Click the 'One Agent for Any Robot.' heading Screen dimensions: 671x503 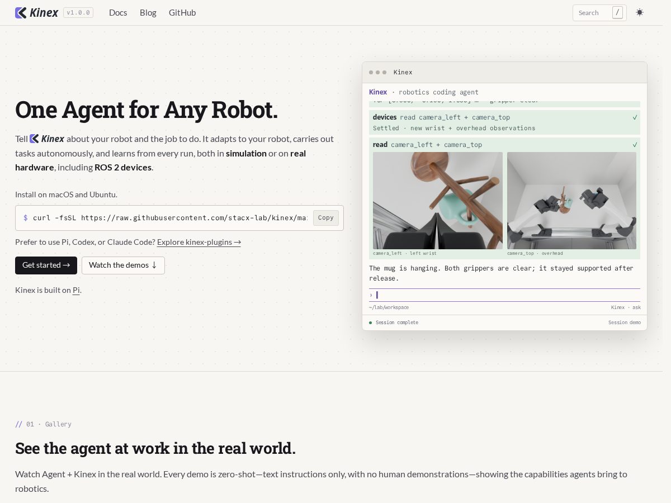(x=147, y=110)
